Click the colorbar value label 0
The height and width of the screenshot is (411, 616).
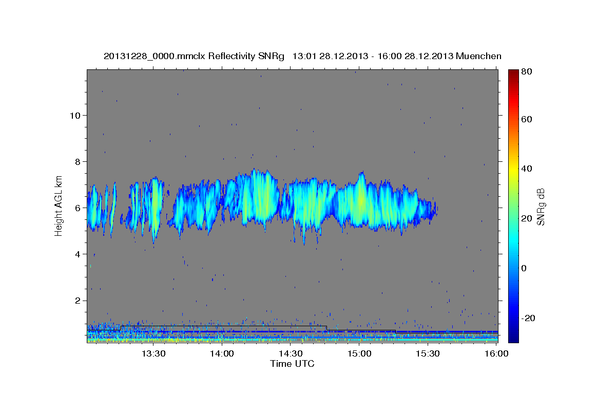tap(524, 268)
